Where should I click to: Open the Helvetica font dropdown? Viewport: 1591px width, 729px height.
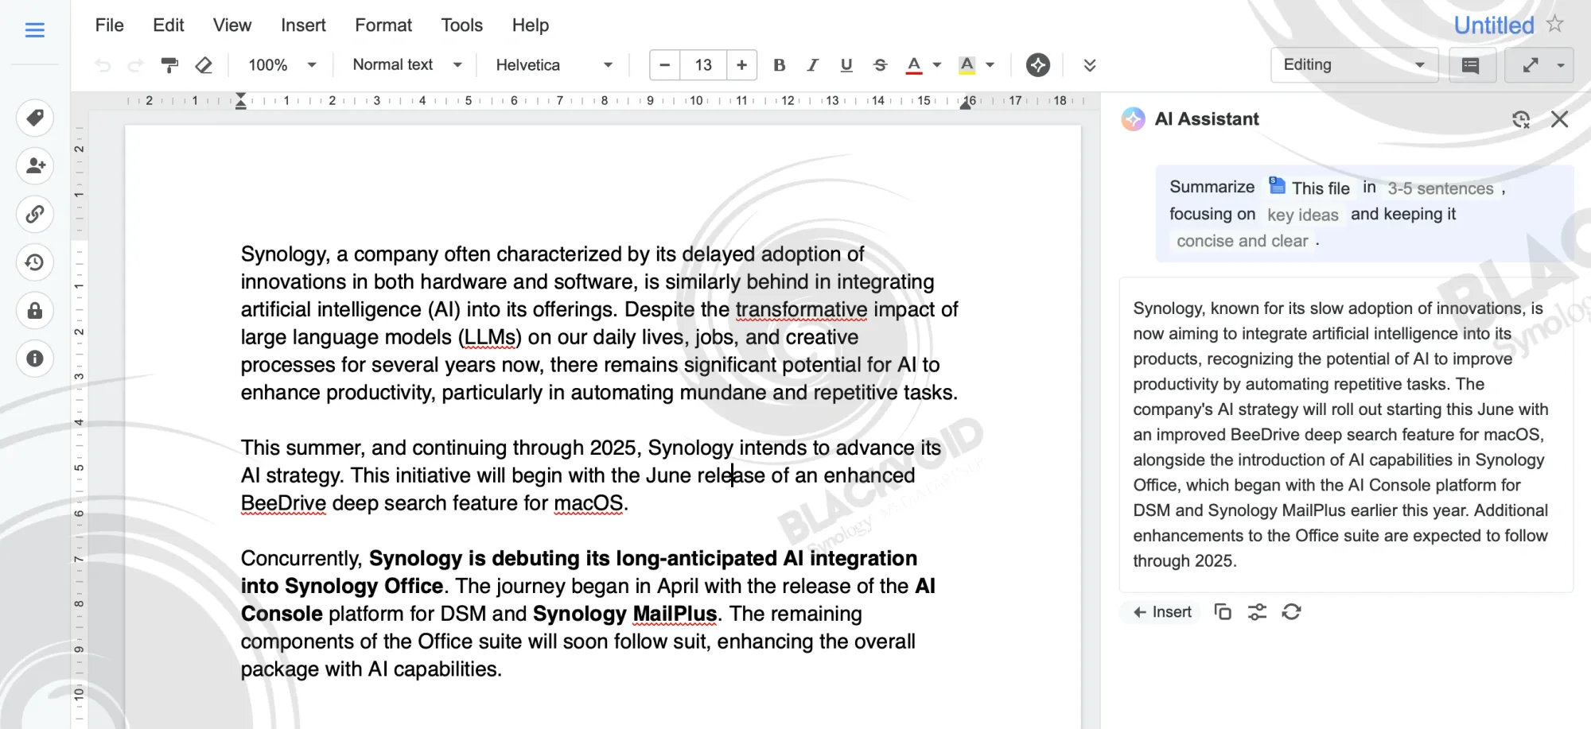pos(554,65)
